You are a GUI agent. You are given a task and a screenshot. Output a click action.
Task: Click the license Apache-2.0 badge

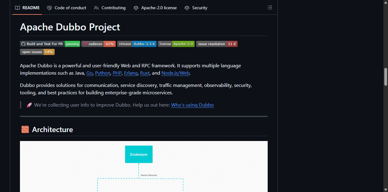176,44
